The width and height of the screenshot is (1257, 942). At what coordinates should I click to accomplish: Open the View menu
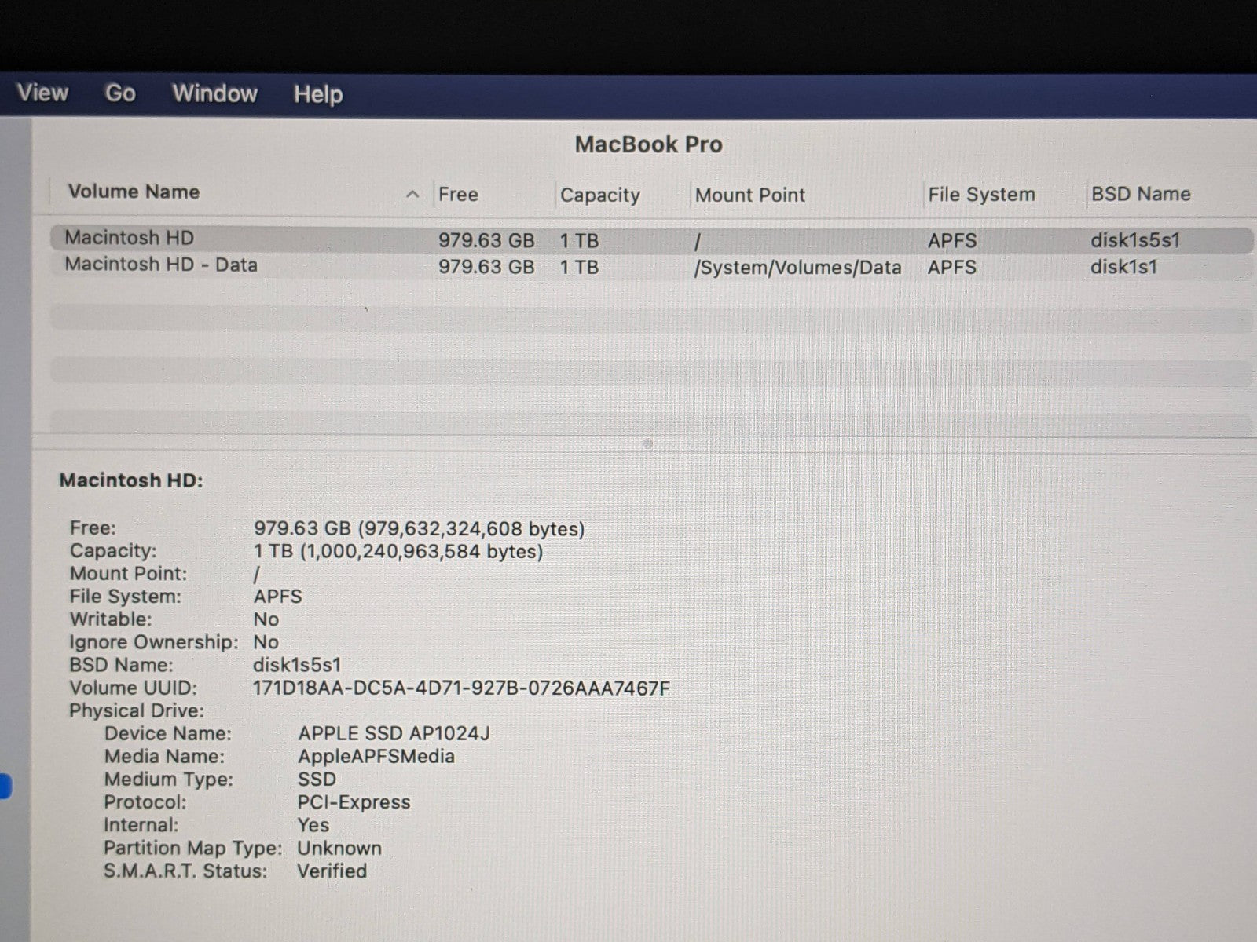42,93
